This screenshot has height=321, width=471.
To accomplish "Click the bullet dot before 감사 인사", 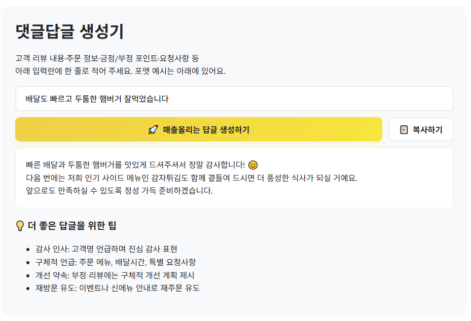I will tap(28, 249).
